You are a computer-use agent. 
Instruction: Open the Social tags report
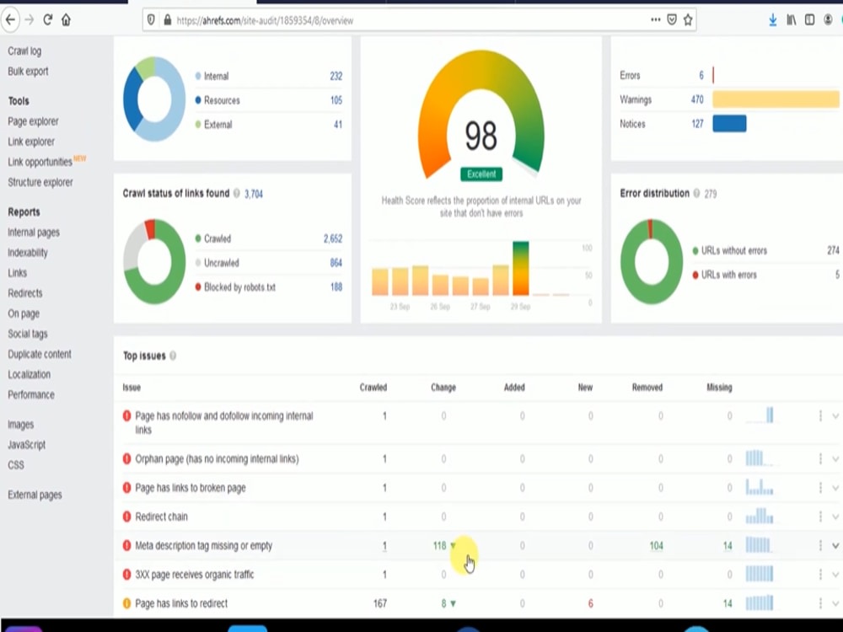point(28,334)
